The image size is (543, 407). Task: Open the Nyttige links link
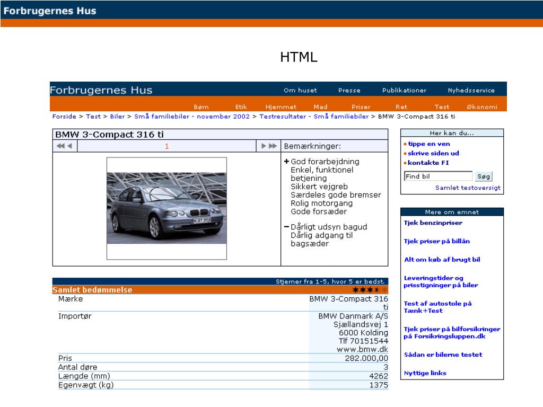click(425, 373)
